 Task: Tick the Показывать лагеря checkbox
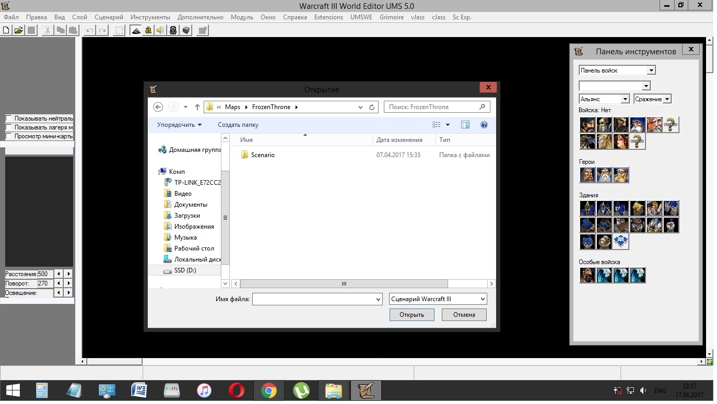(9, 127)
